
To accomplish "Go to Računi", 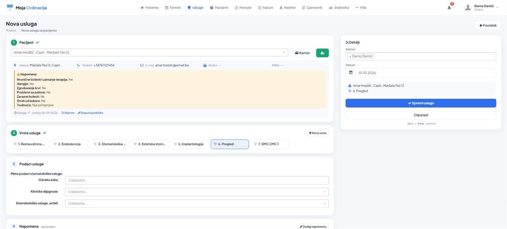I will pos(265,8).
